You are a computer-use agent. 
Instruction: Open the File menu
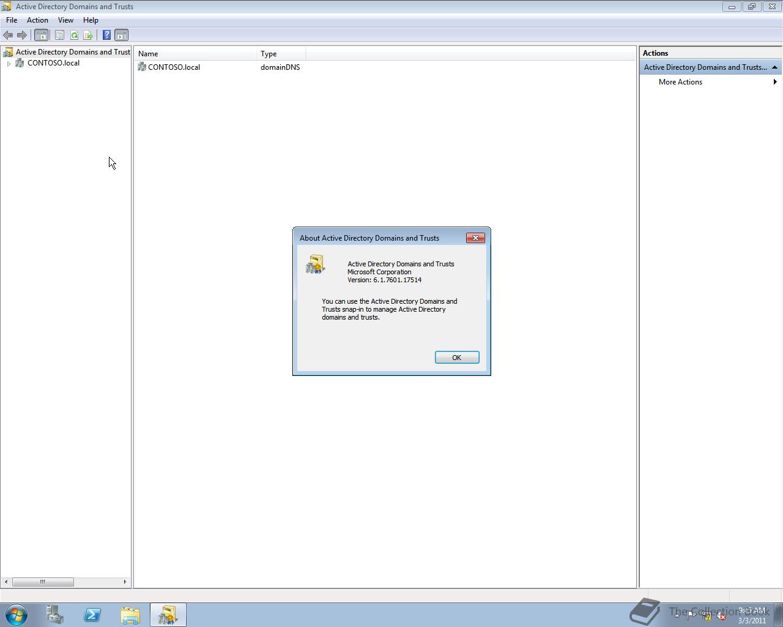12,20
